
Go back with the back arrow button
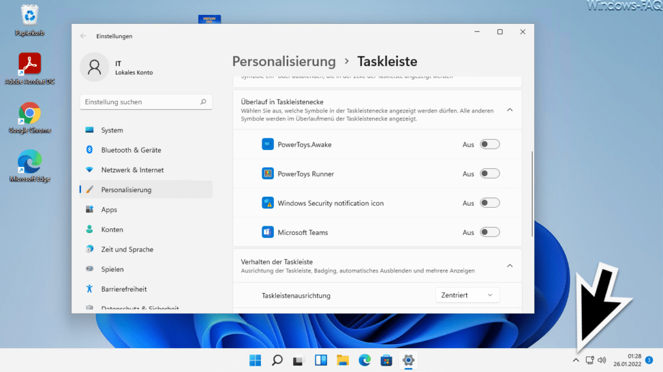[84, 36]
